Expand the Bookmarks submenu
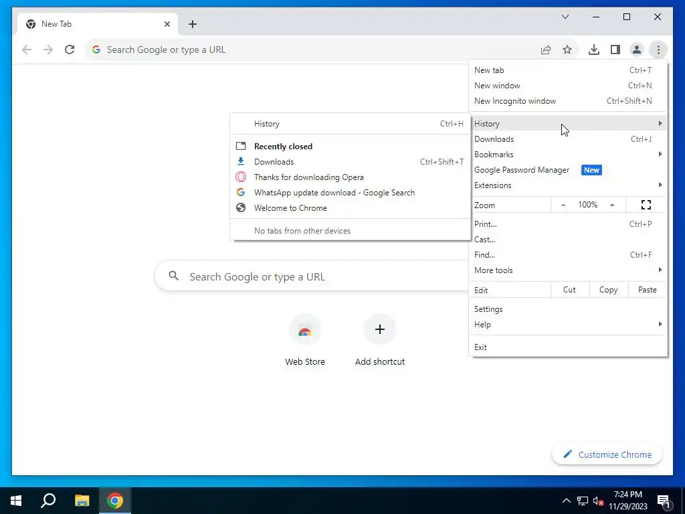Image resolution: width=685 pixels, height=514 pixels. (568, 155)
